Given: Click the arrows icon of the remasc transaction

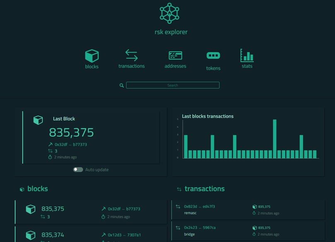Looking at the screenshot, I should (178, 206).
